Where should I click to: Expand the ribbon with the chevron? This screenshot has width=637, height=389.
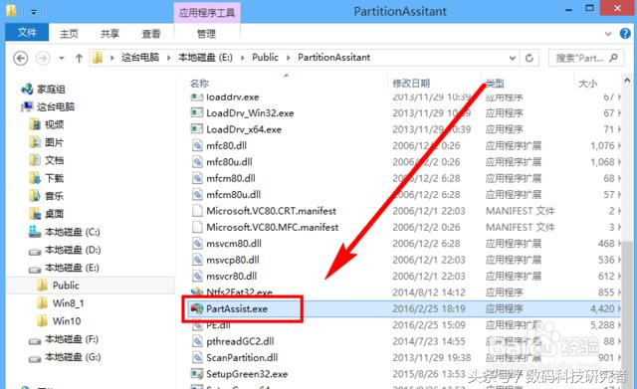(x=608, y=34)
